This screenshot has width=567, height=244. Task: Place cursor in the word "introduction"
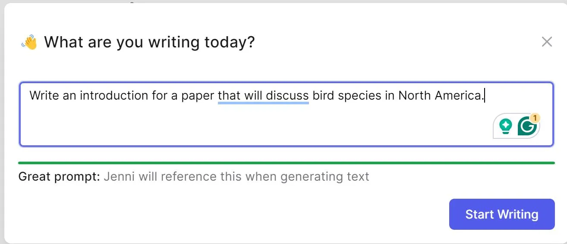(113, 95)
